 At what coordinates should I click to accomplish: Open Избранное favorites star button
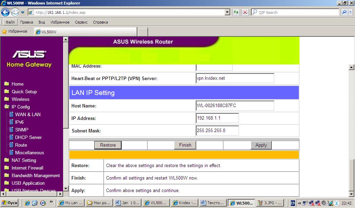(x=15, y=32)
